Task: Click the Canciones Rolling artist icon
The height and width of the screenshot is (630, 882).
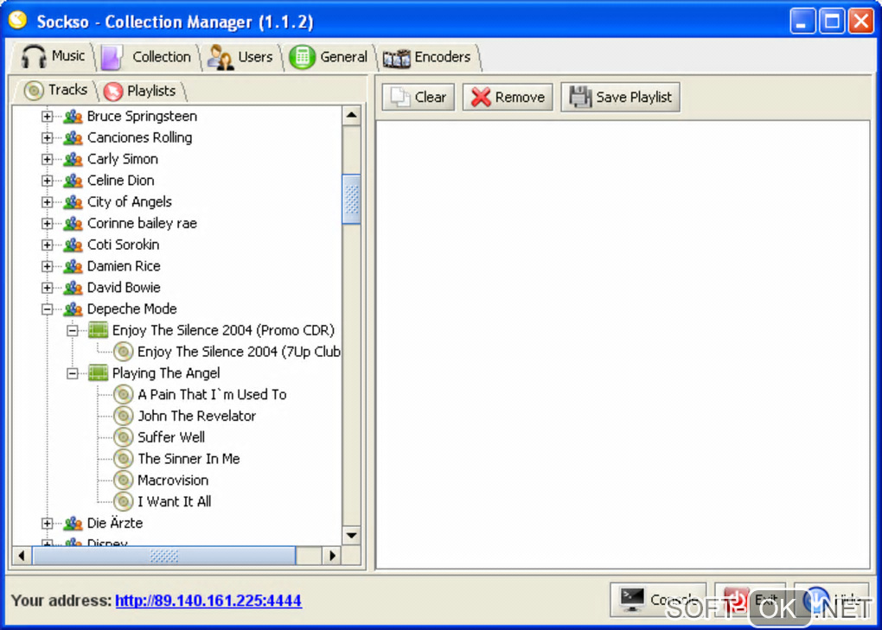Action: tap(73, 137)
